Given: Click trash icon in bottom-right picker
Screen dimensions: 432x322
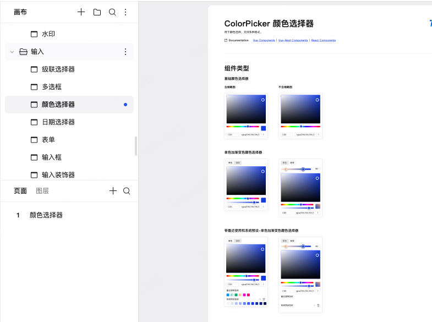Looking at the screenshot, I should 318,305.
